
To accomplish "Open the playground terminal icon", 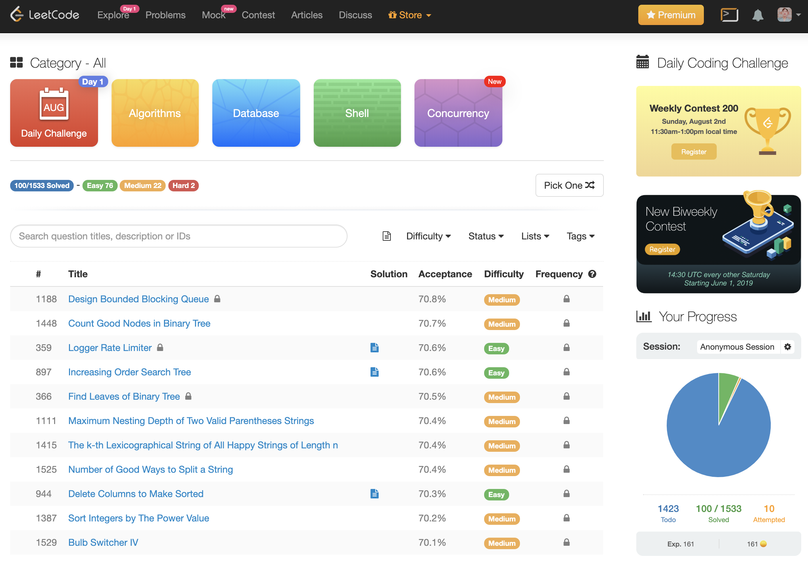I will [729, 15].
